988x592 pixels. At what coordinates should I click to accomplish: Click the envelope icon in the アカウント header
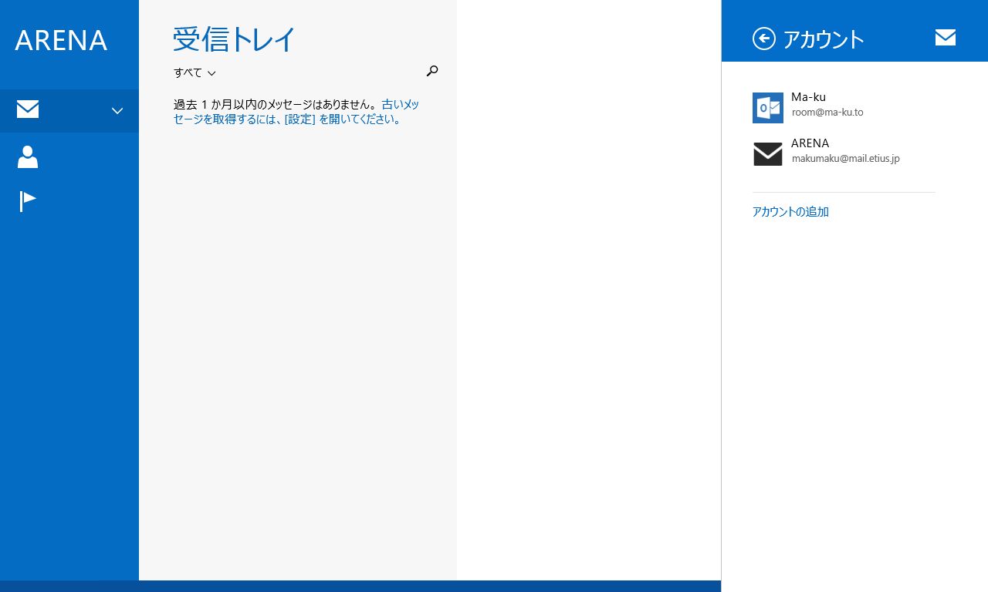pos(946,37)
